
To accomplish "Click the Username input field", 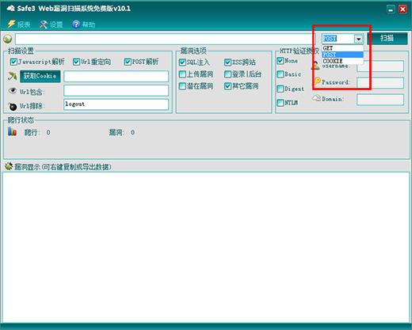I will coord(380,66).
